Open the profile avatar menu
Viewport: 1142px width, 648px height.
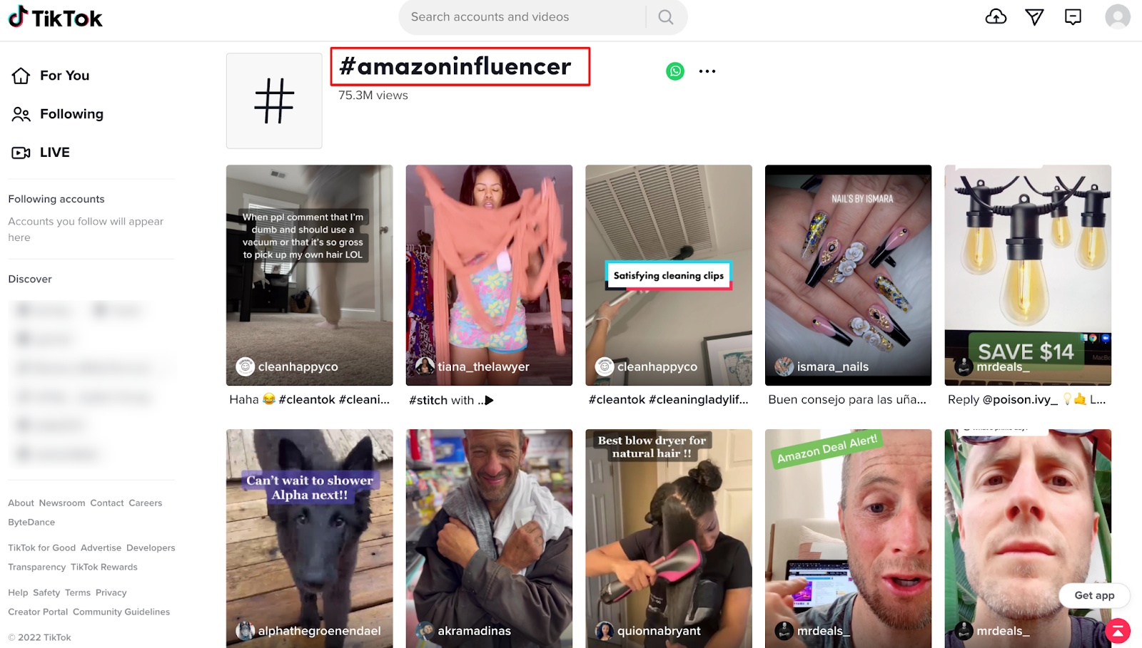pyautogui.click(x=1118, y=16)
